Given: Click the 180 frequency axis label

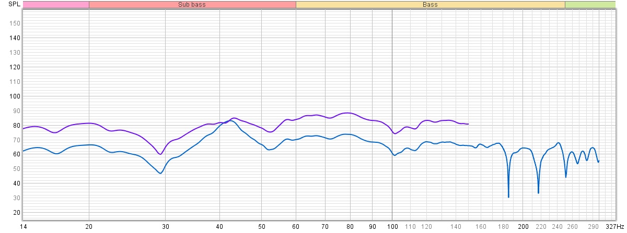Looking at the screenshot, I should 503,227.
